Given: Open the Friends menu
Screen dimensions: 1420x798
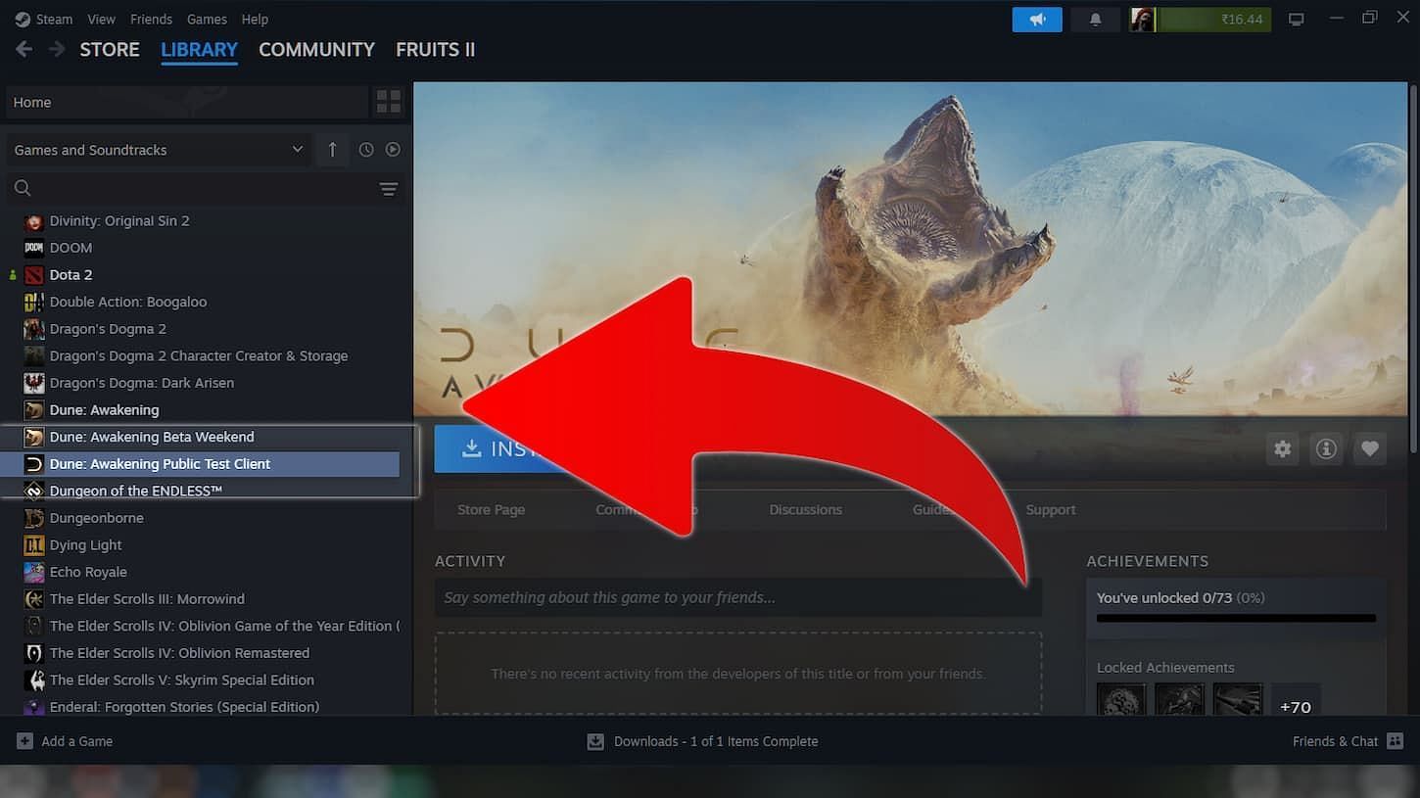Looking at the screenshot, I should point(151,20).
